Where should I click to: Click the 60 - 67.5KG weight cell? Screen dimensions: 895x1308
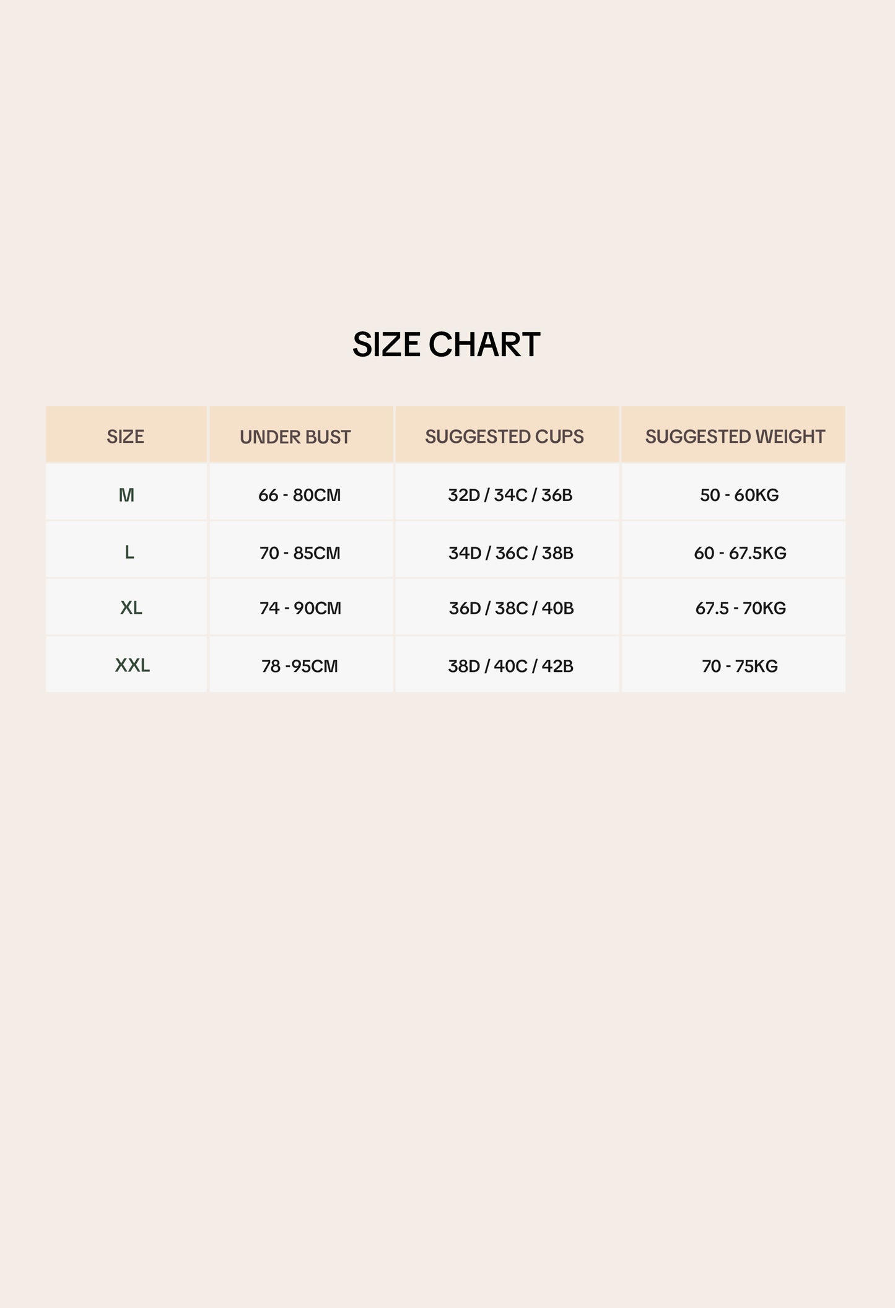coord(733,550)
